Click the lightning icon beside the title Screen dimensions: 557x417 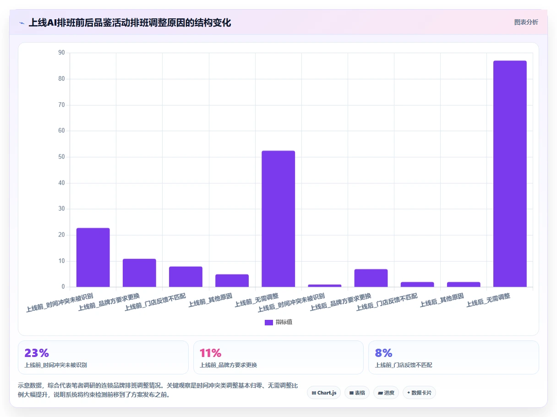coord(22,22)
